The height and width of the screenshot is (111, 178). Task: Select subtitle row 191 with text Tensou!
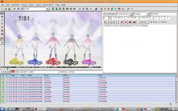click(88, 78)
